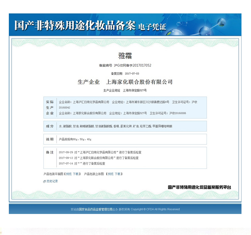Click the 成分 row label
Screen dimensions: 251x235
click(x=50, y=126)
